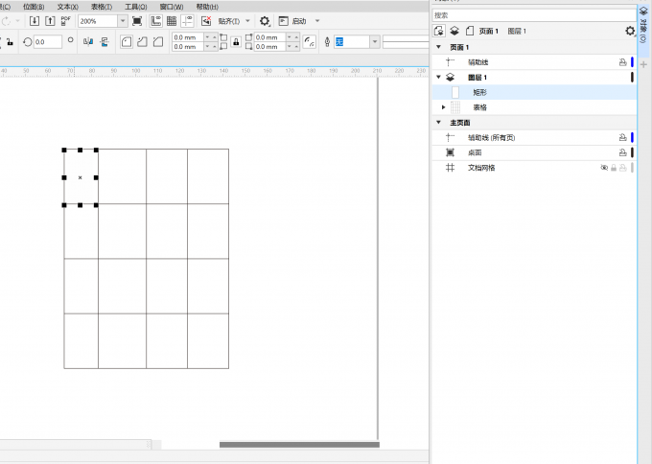Image resolution: width=652 pixels, height=464 pixels.
Task: Open the Objects panel gear options
Action: 630,32
